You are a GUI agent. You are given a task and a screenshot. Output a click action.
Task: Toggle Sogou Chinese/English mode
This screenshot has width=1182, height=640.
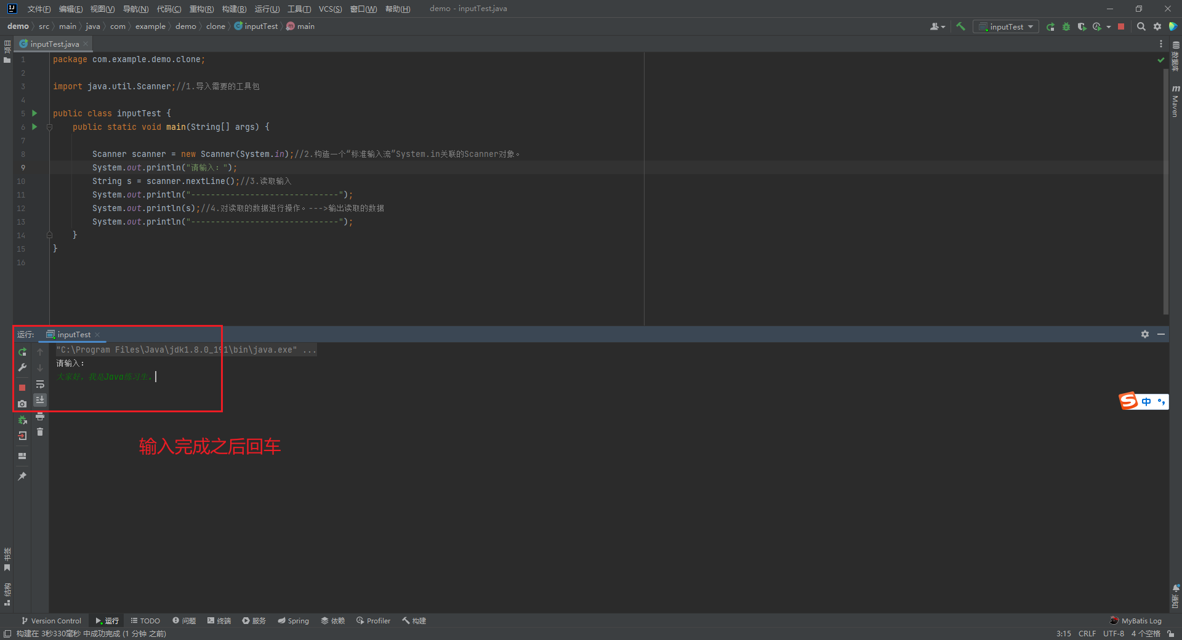pos(1146,402)
